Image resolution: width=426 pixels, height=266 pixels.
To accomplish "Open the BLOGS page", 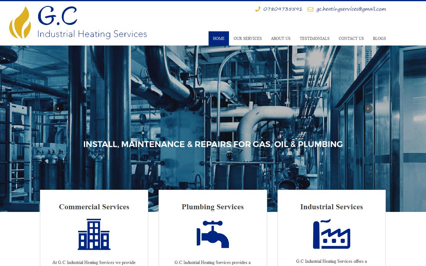I will [379, 38].
